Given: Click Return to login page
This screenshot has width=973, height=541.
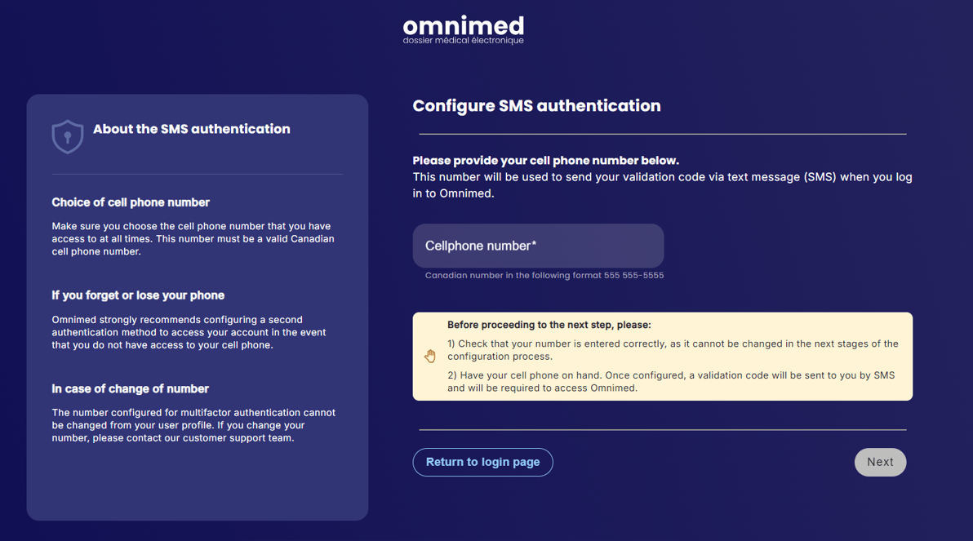Looking at the screenshot, I should coord(482,462).
